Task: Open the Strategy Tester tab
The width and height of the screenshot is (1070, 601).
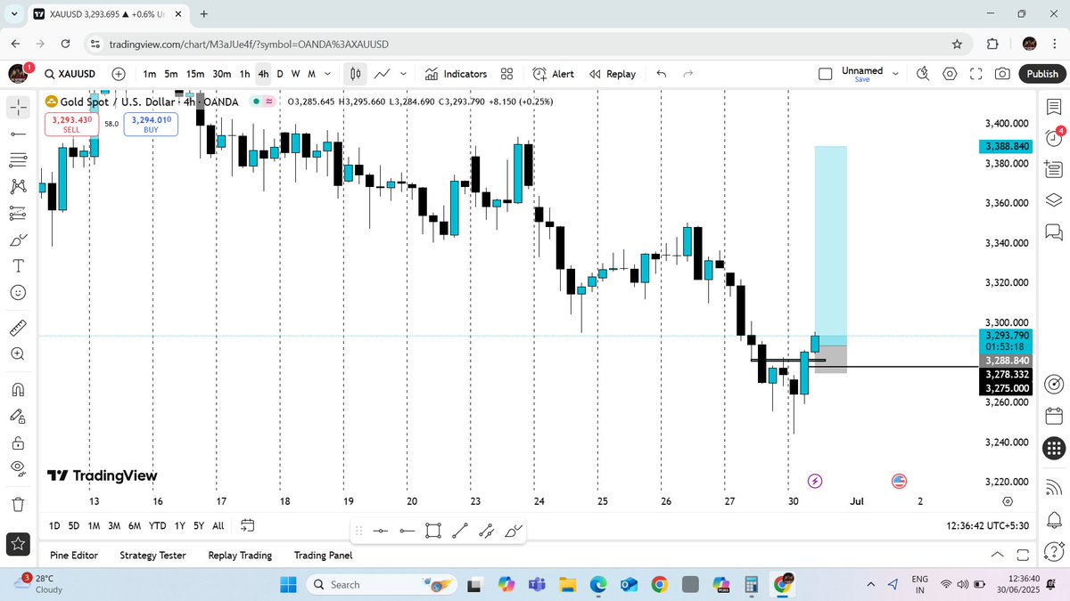Action: coord(152,555)
